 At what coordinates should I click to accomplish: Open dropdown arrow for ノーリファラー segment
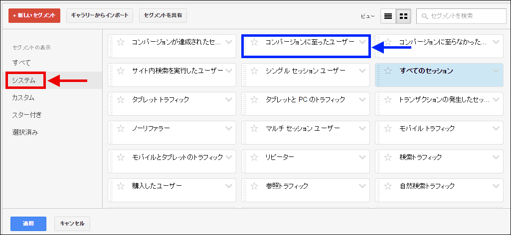[x=228, y=129]
